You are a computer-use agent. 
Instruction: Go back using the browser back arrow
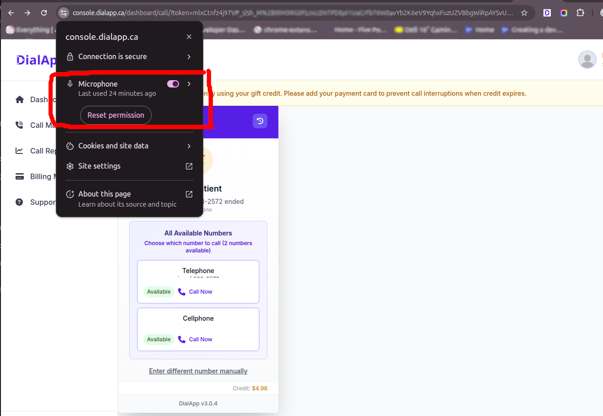coord(11,13)
